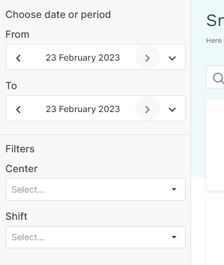Focus the search box beside the magnifier
Screen dimensions: 224x265
(215, 77)
